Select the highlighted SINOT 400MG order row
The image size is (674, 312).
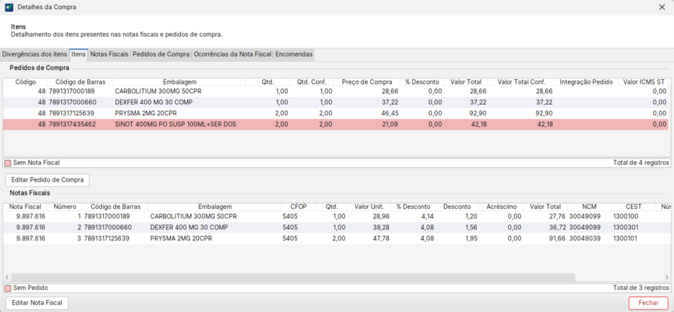tap(175, 124)
